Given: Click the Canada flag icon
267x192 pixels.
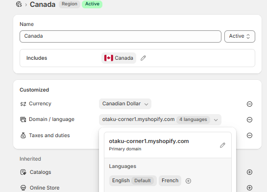Looking at the screenshot, I should 109,58.
